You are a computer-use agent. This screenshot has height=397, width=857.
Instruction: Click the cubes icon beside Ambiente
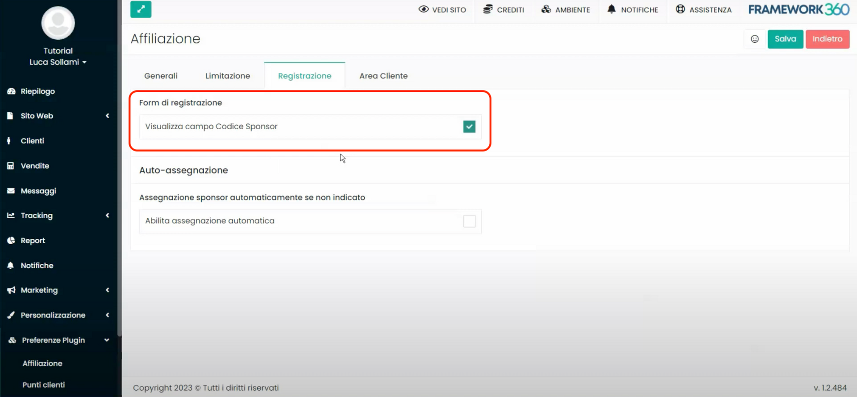click(x=546, y=9)
